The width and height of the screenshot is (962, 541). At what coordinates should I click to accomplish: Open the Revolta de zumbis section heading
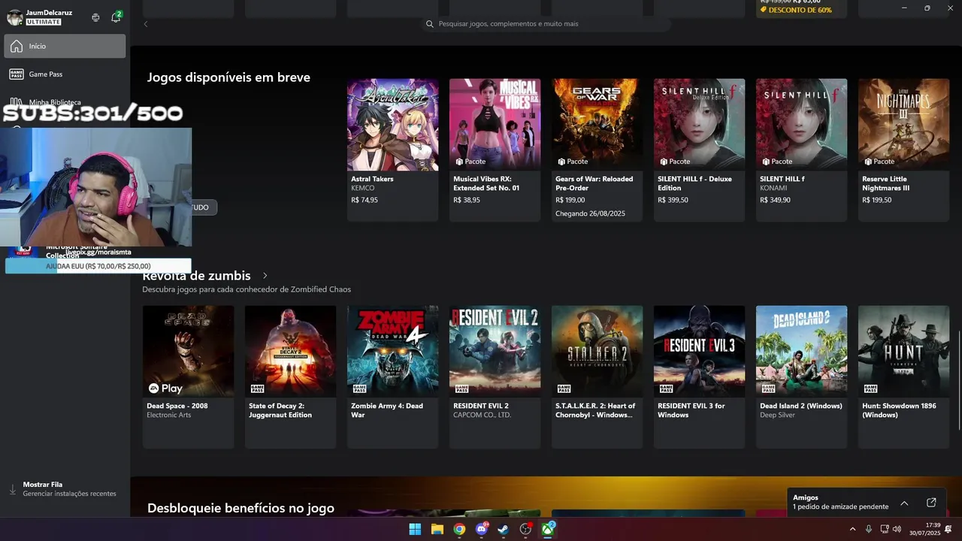[197, 276]
